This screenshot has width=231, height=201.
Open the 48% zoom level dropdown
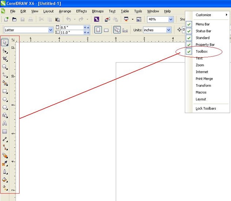pyautogui.click(x=171, y=19)
